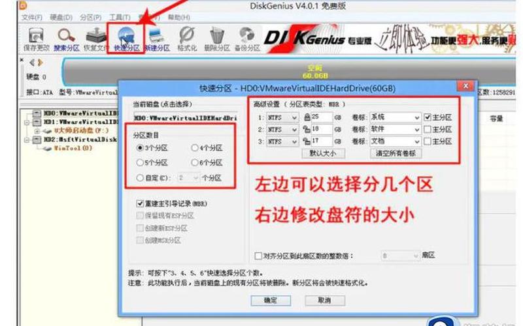The image size is (523, 326).
Task: Choose the 5个分区 radio option
Action: (x=140, y=162)
